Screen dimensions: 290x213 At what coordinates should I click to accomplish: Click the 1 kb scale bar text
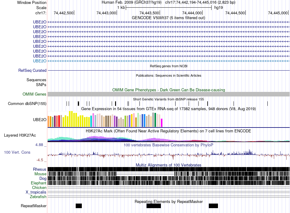(121, 8)
